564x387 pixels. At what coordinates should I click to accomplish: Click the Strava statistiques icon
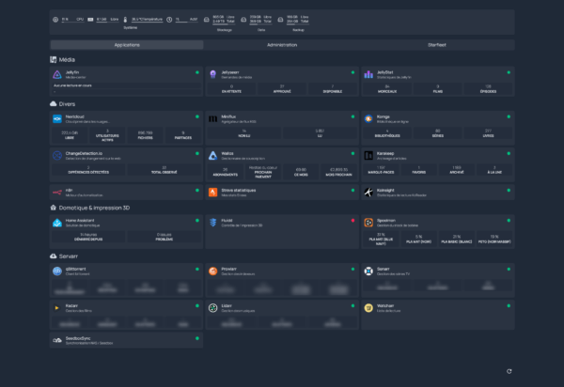point(213,191)
